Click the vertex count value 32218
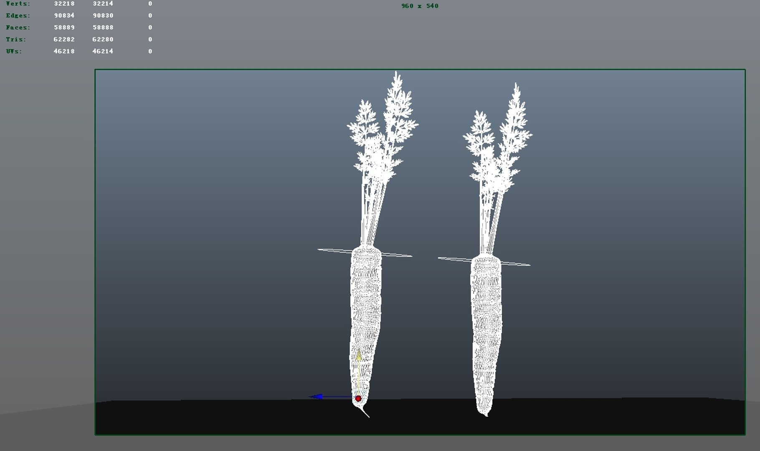 (x=64, y=3)
